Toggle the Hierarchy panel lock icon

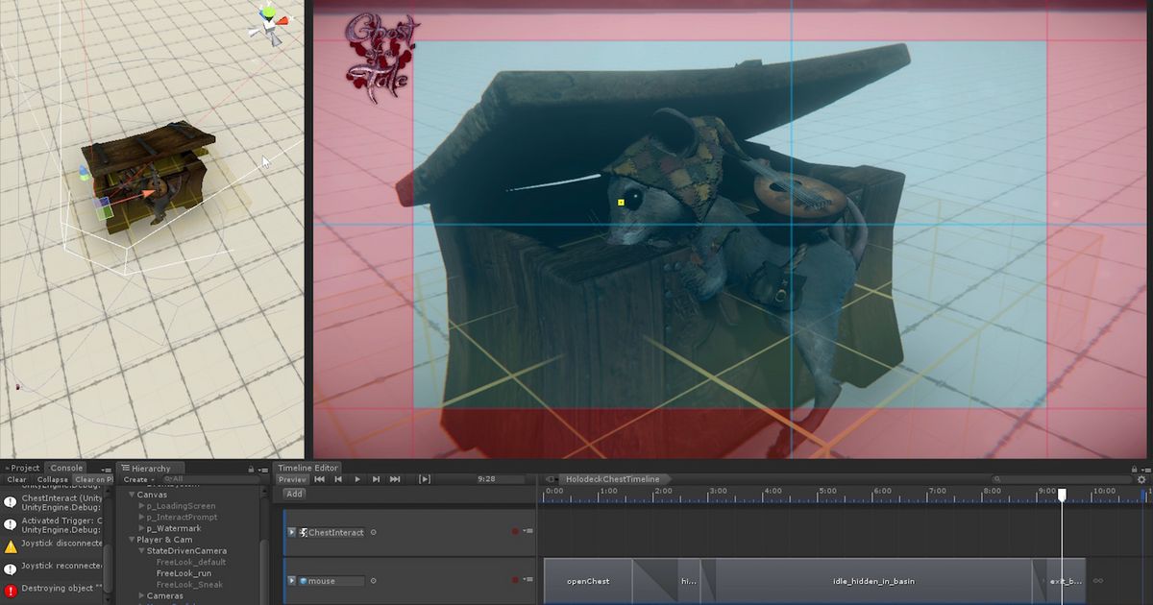click(252, 469)
